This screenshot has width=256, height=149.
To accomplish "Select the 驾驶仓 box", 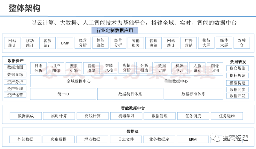I will (x=242, y=43).
